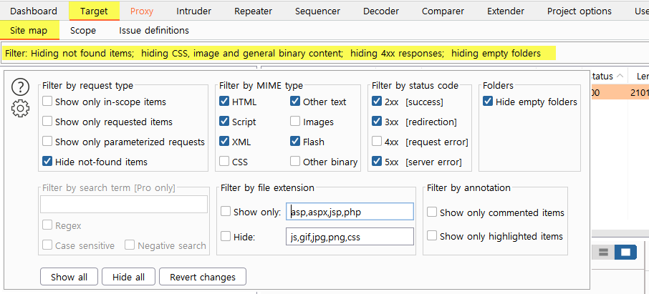Focus the Hide extensions field

pyautogui.click(x=350, y=237)
